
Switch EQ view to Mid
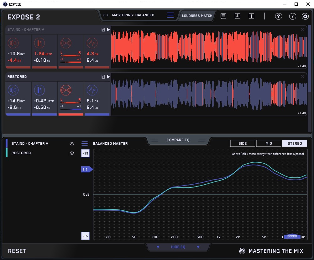point(269,144)
